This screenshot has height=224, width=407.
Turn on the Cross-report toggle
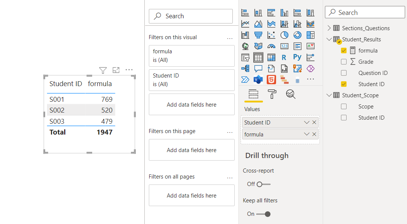click(263, 184)
